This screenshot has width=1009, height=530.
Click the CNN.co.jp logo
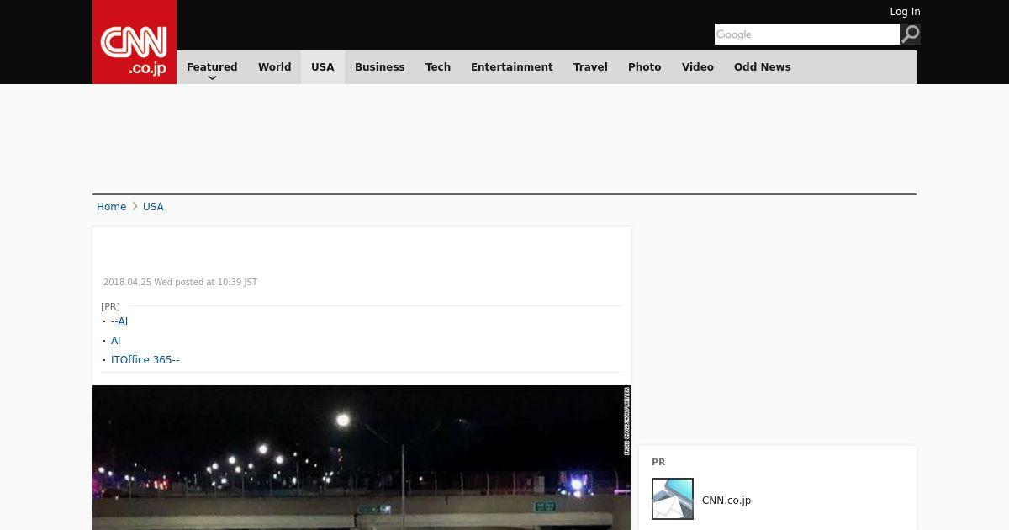click(135, 42)
